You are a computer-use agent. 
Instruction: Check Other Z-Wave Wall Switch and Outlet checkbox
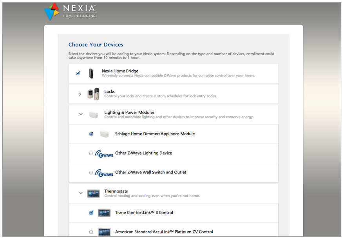point(91,173)
